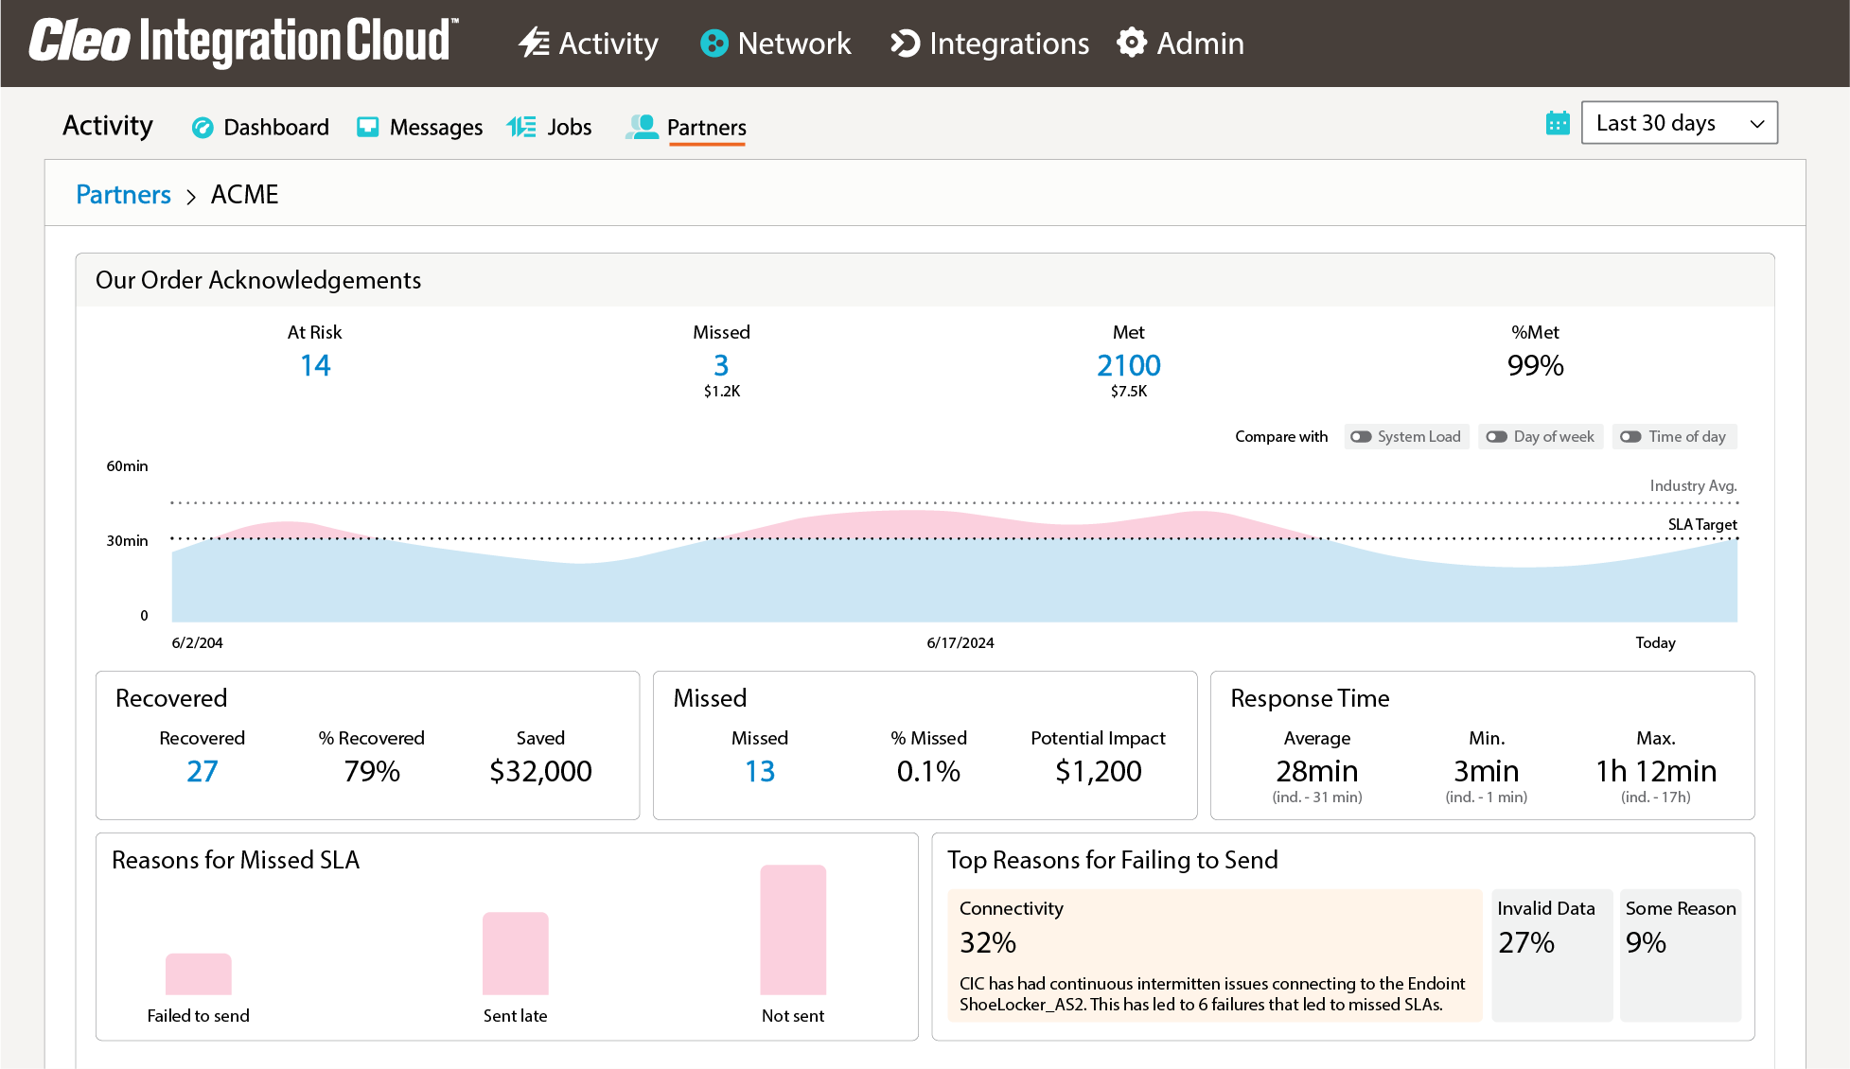Enable the Time of day comparison

click(x=1631, y=436)
